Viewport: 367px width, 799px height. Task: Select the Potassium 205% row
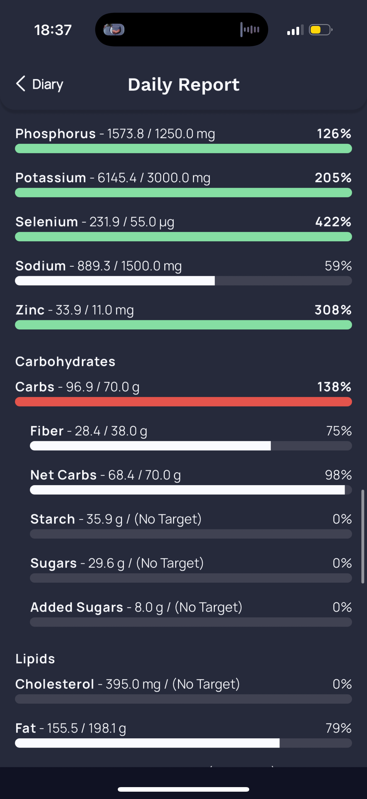[x=183, y=184]
